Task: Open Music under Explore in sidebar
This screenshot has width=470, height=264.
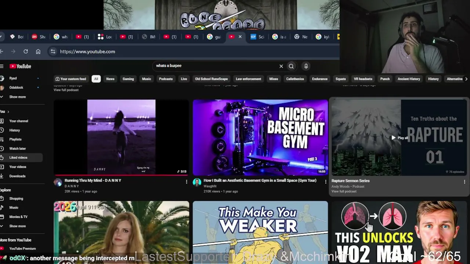Action: tap(14, 208)
